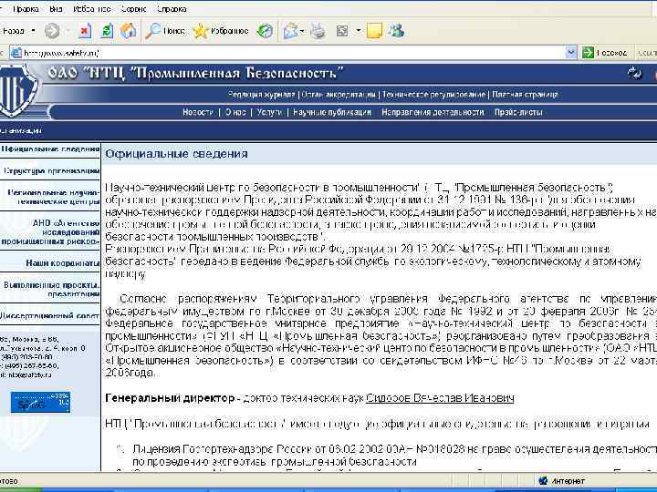Click the Forward navigation arrow button
The height and width of the screenshot is (492, 657).
[52, 31]
